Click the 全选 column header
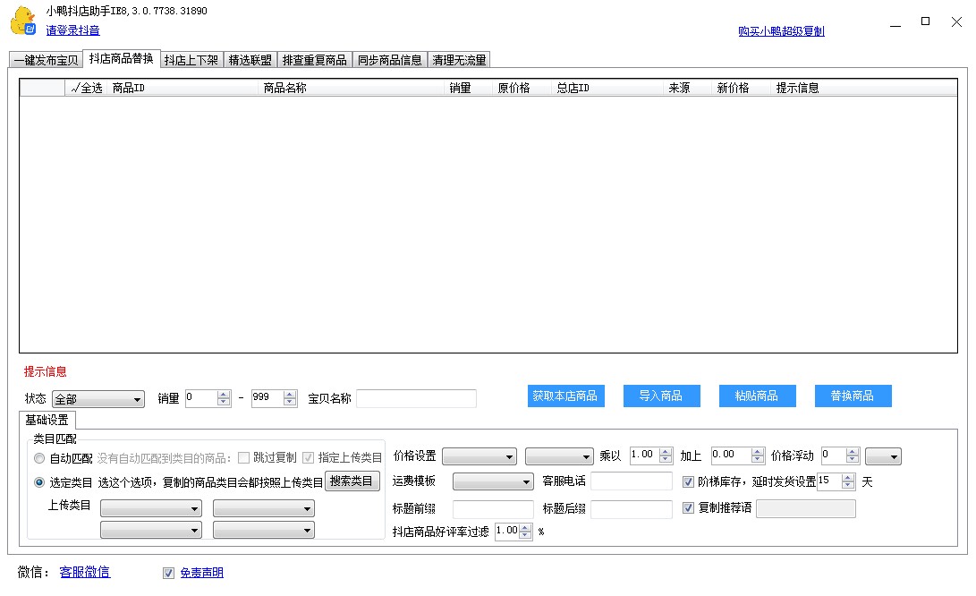Screen dimensions: 976x596 point(87,88)
